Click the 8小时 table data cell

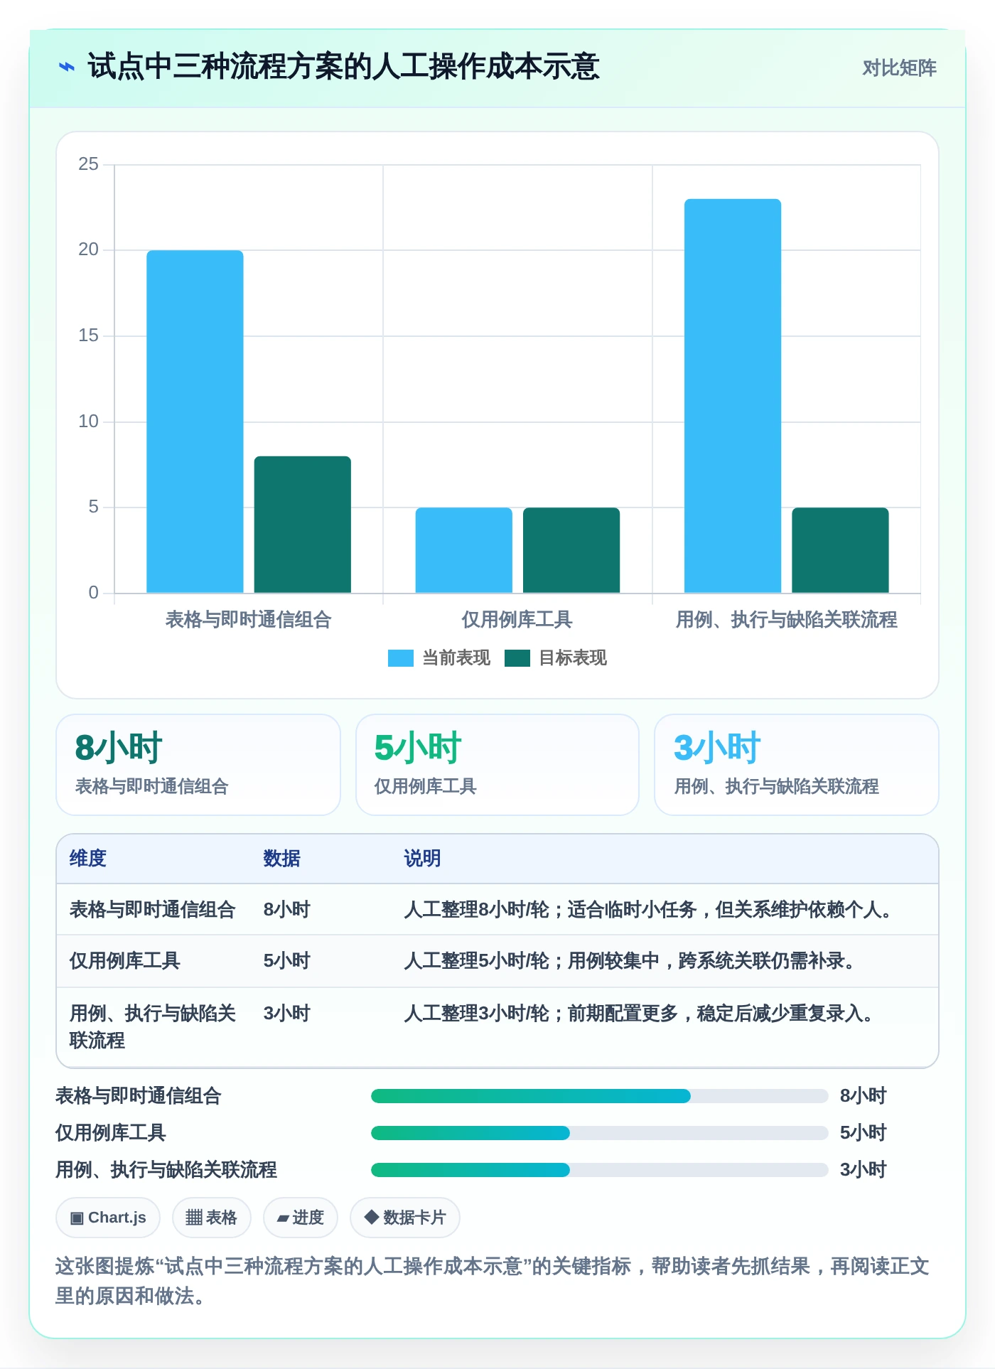tap(287, 910)
